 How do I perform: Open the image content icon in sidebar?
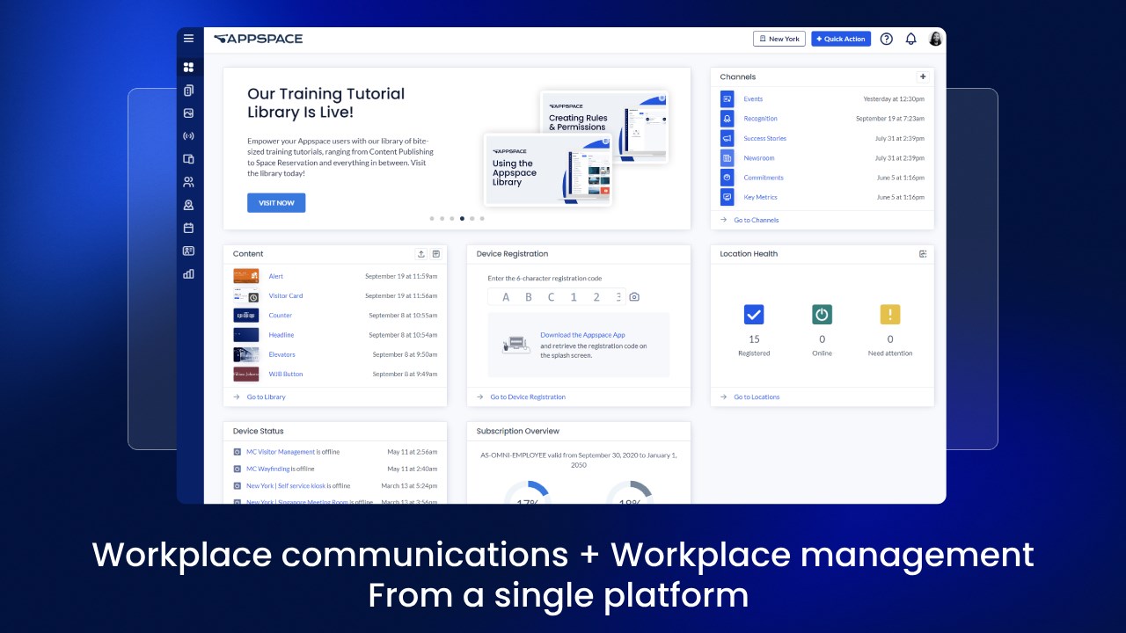point(188,113)
